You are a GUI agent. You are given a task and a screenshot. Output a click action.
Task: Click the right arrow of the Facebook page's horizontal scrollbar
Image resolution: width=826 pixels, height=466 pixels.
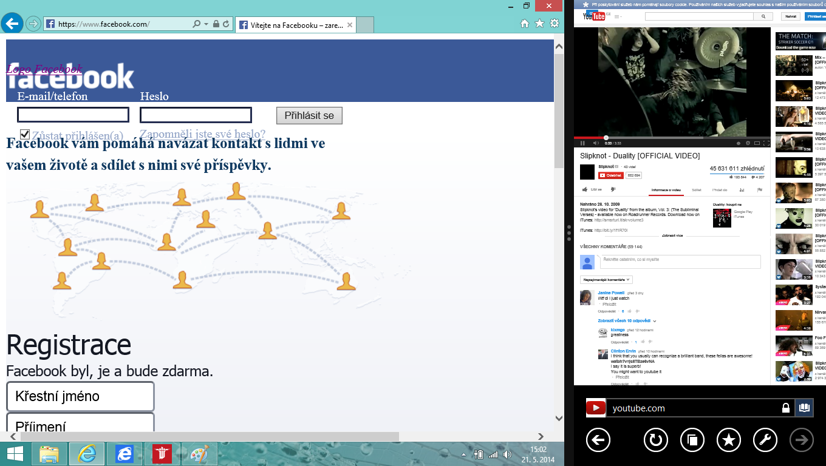[541, 436]
